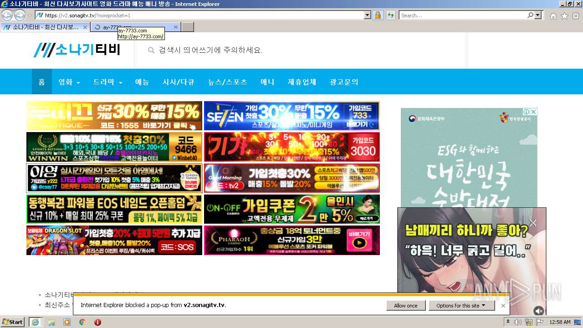Image resolution: width=583 pixels, height=328 pixels.
Task: Unmute the floating ad speaker icon
Action: 539,311
